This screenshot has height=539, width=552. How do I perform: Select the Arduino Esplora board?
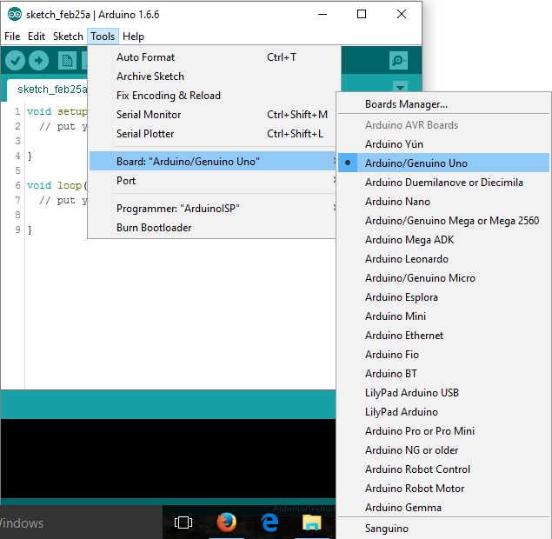(x=443, y=297)
